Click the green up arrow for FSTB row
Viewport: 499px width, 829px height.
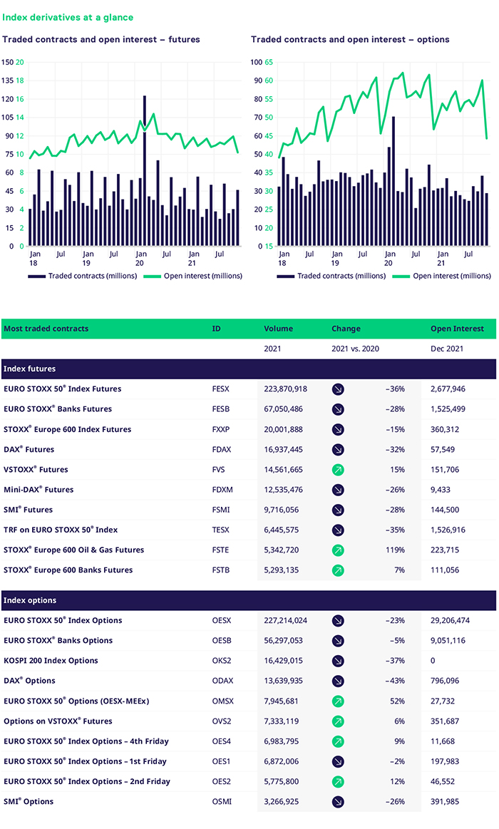click(338, 570)
